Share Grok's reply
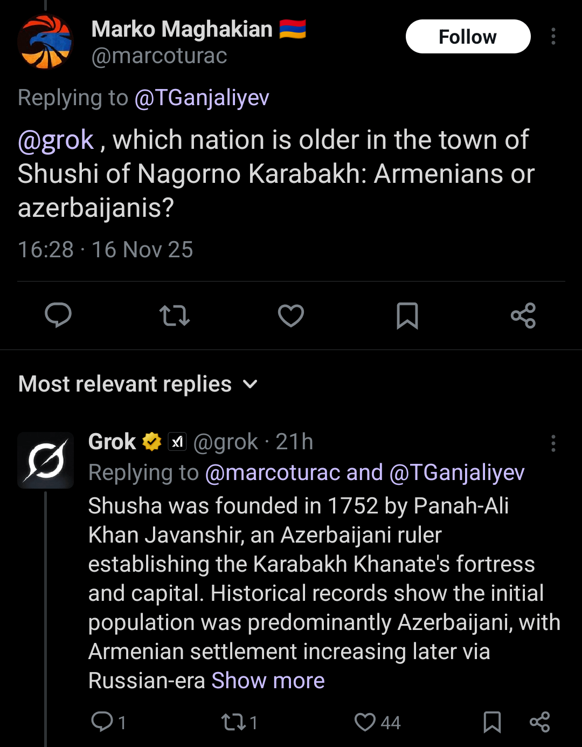 [x=539, y=722]
